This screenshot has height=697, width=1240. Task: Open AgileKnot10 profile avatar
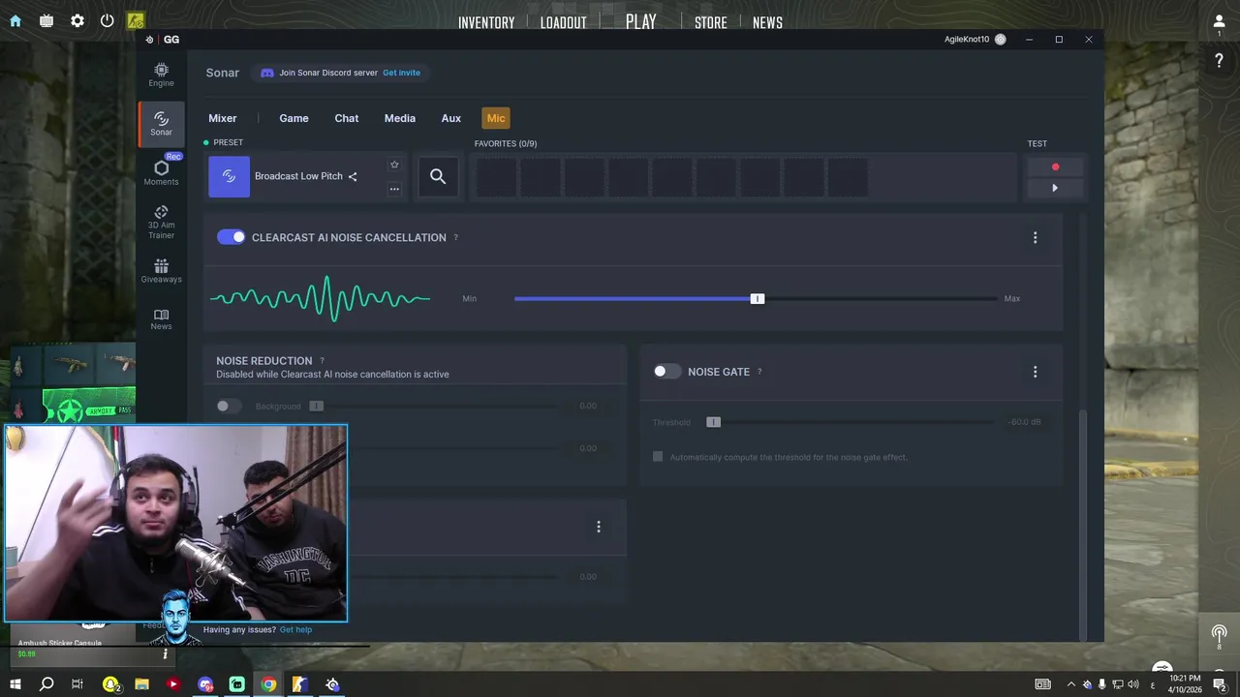[1001, 40]
